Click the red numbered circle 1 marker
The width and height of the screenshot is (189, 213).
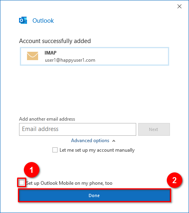32,170
